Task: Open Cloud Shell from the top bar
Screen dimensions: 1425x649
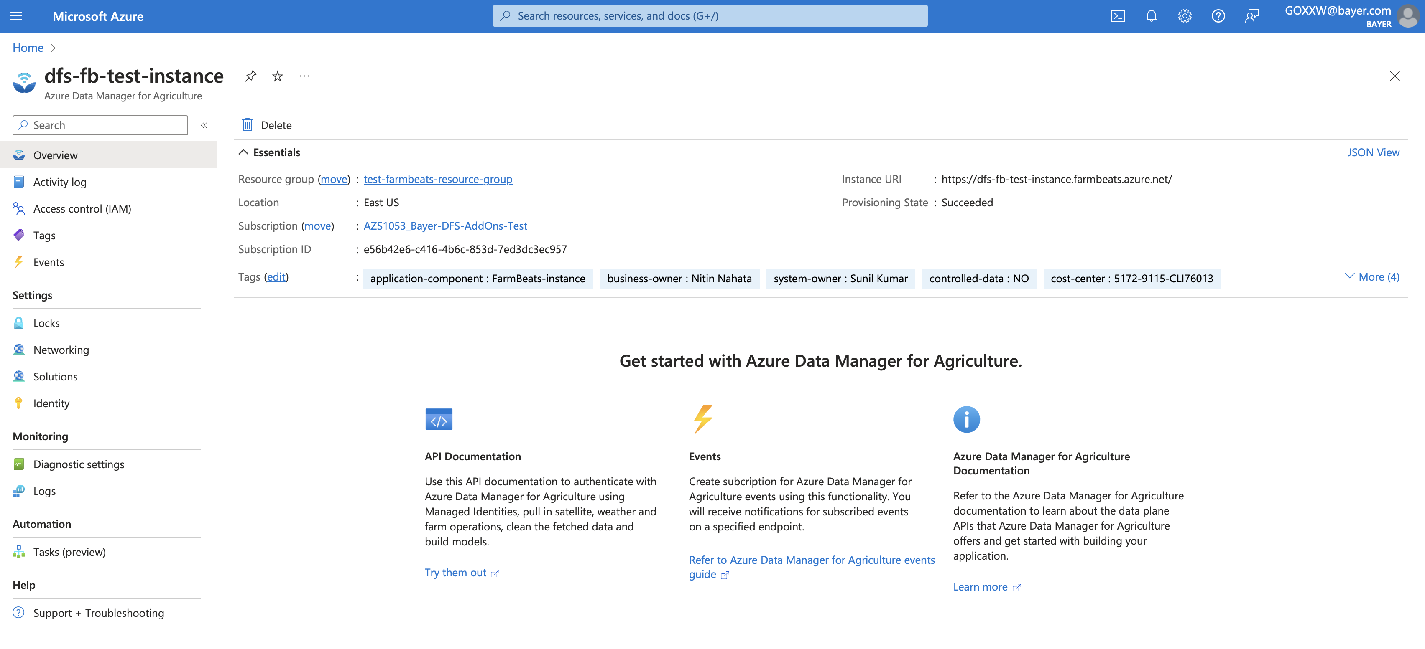Action: 1117,16
